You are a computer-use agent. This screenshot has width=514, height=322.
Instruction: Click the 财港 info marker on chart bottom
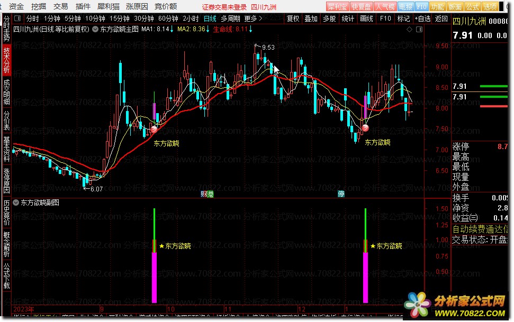click(207, 194)
